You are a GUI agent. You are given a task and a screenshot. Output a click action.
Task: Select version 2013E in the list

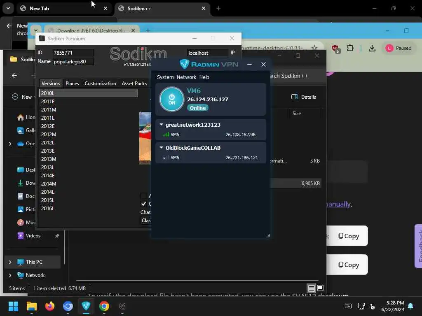point(89,151)
